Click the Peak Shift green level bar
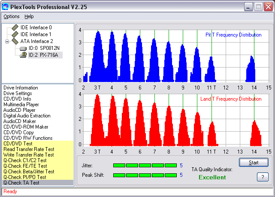 [x=145, y=175]
